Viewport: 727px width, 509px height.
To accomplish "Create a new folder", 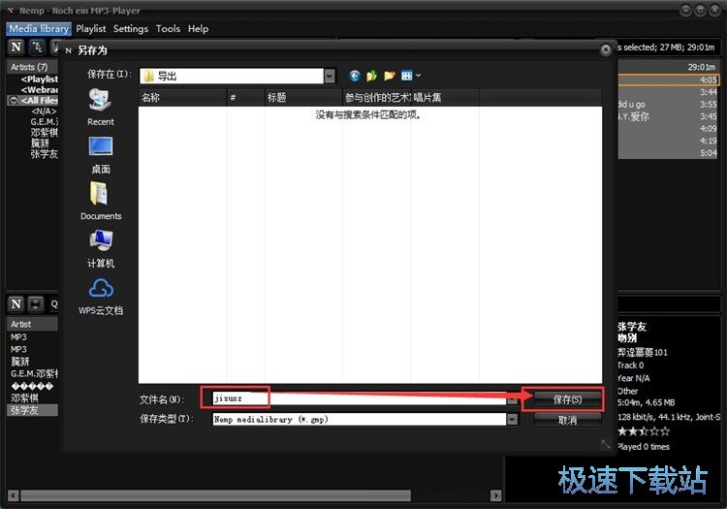I will (x=390, y=76).
